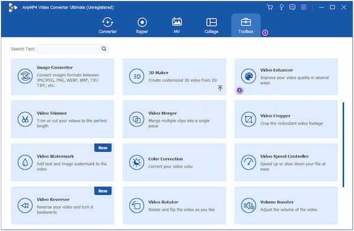
Task: Go to the Collage tab
Action: pos(211,25)
